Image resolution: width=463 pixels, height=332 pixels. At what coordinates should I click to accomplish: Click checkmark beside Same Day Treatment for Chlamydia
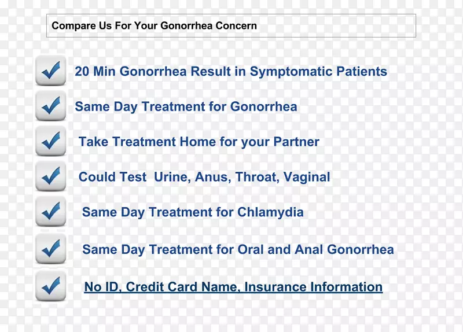pos(50,211)
